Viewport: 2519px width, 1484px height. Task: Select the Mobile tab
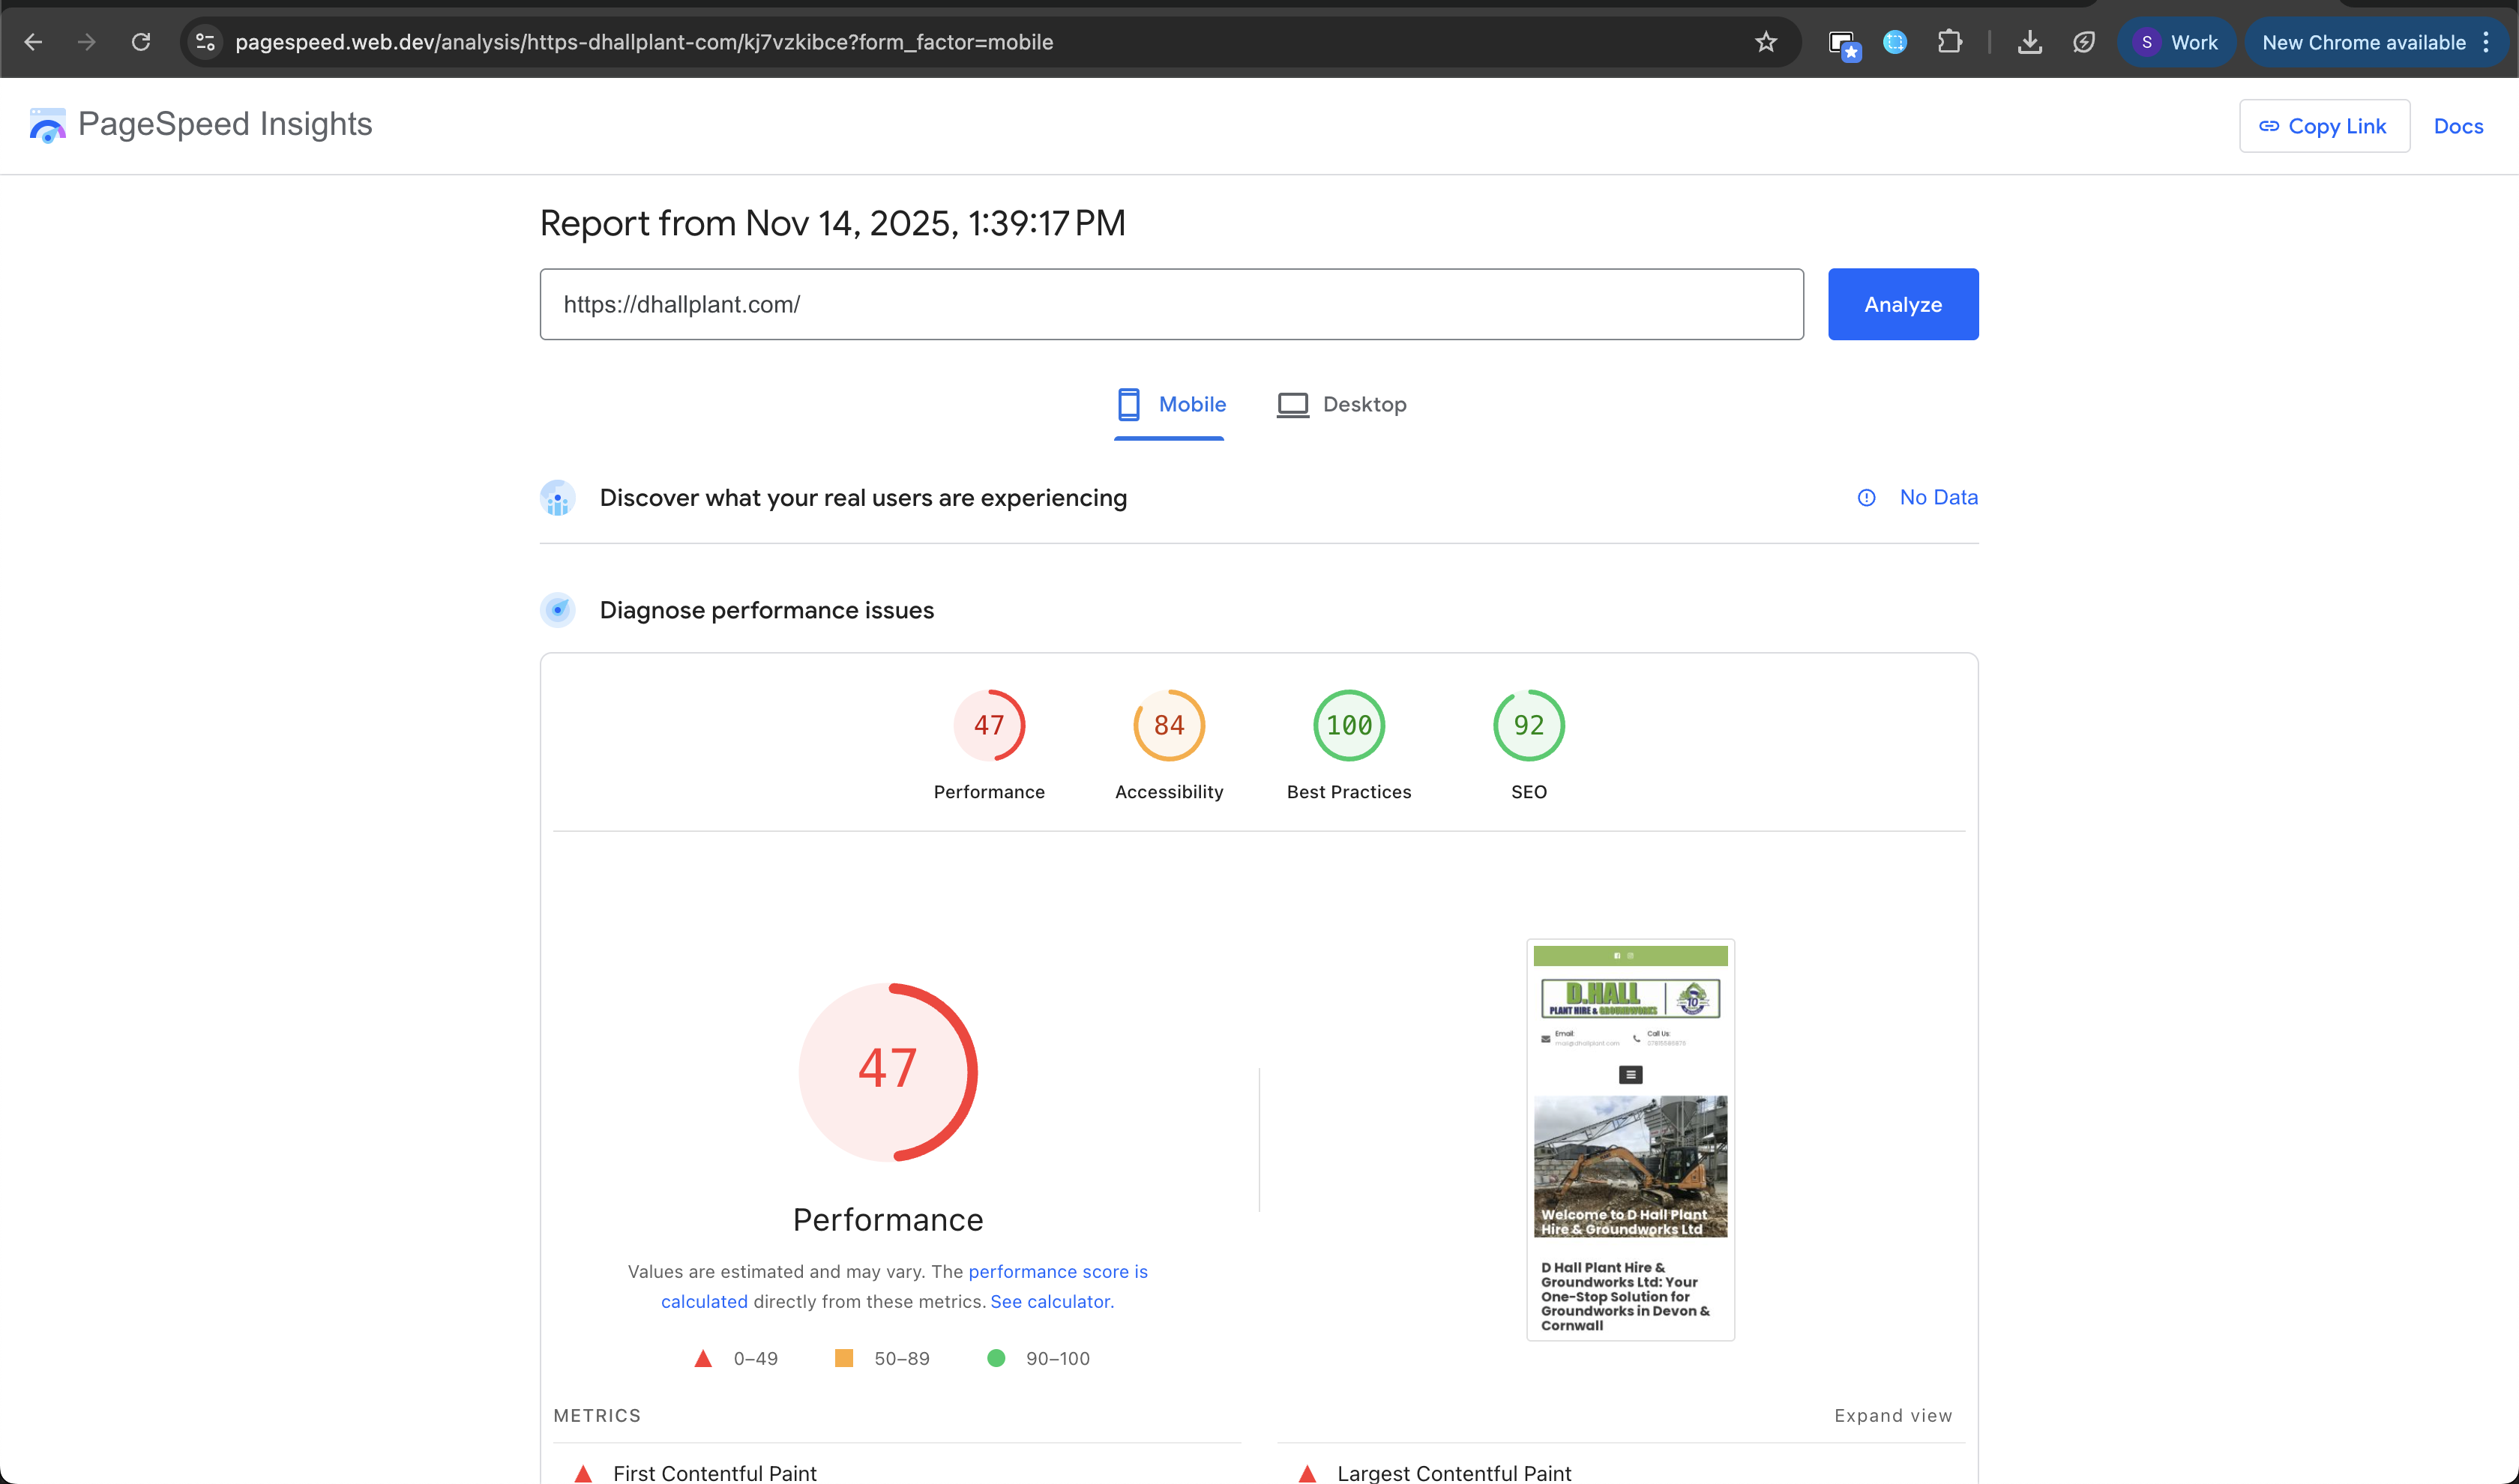click(x=1170, y=404)
